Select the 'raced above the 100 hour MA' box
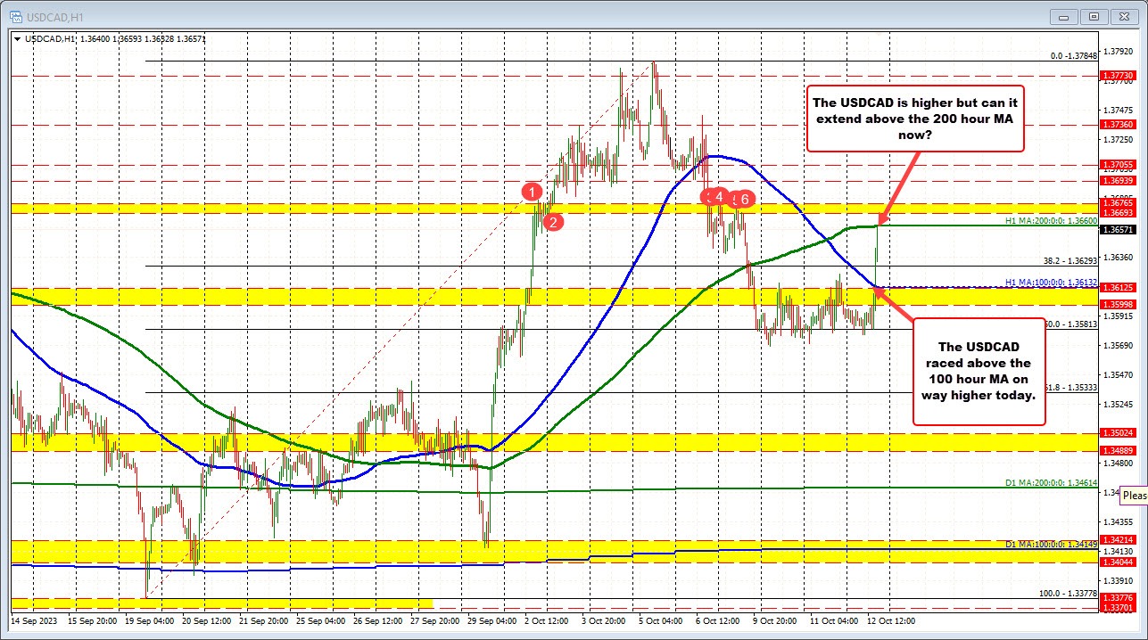The height and width of the screenshot is (640, 1148). tap(978, 370)
